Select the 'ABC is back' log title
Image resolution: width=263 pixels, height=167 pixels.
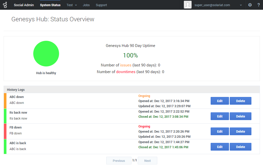click(x=18, y=143)
